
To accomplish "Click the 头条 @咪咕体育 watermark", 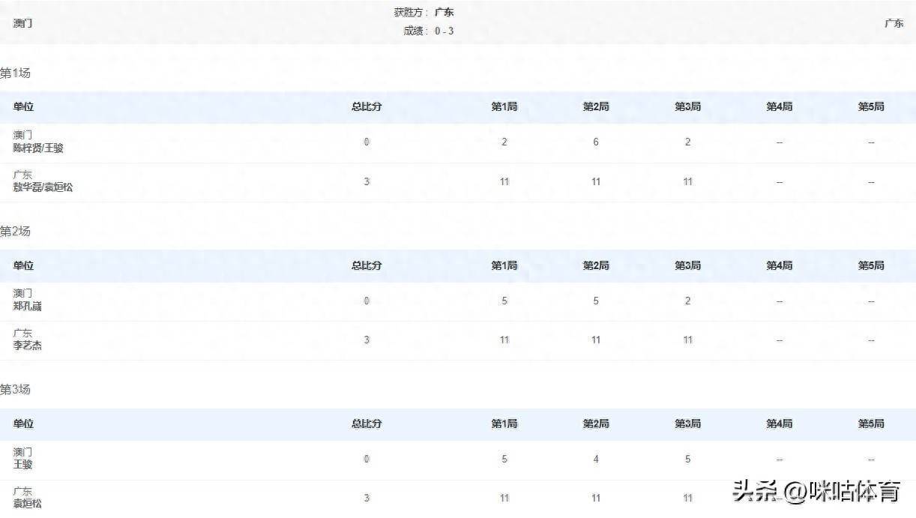I will coord(816,493).
